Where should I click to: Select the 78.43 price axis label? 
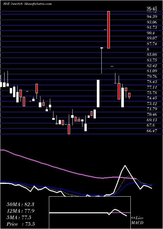[152, 82]
